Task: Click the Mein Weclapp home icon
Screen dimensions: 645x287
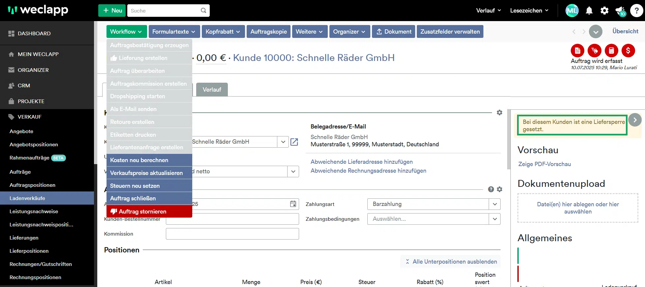Action: click(11, 54)
